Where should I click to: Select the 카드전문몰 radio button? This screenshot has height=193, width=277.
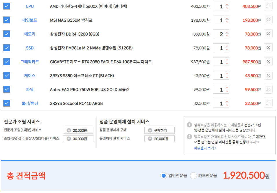tap(193, 175)
